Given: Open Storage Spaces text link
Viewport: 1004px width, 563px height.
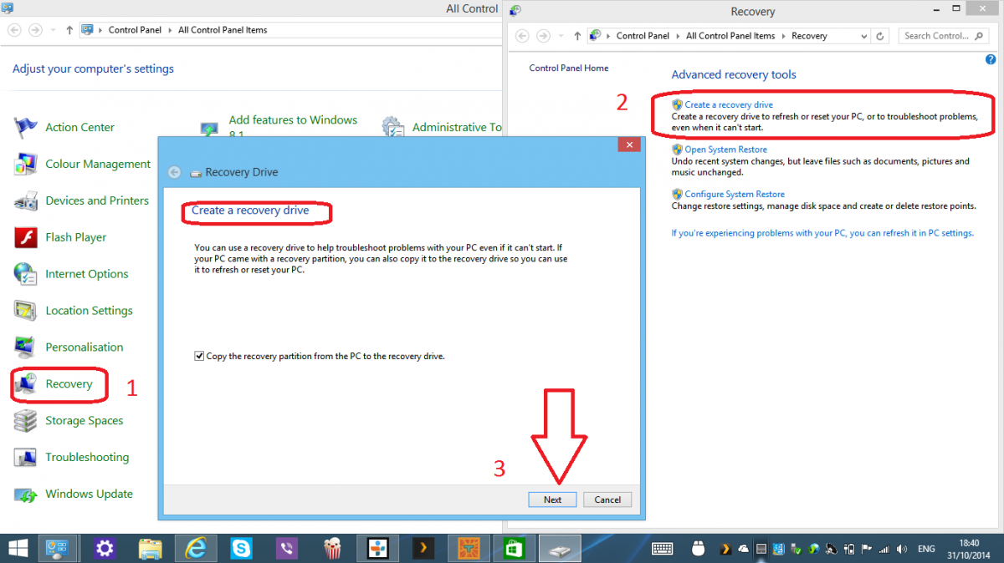Looking at the screenshot, I should coord(85,420).
